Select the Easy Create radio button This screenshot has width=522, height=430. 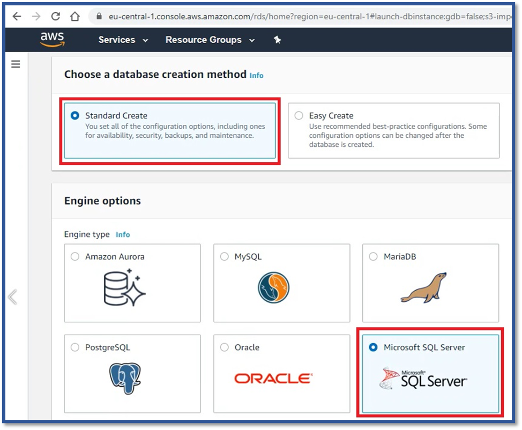pyautogui.click(x=299, y=116)
